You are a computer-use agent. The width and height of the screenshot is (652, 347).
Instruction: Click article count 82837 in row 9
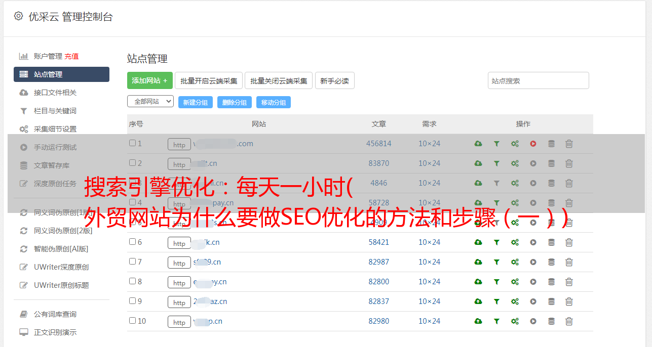tap(379, 301)
